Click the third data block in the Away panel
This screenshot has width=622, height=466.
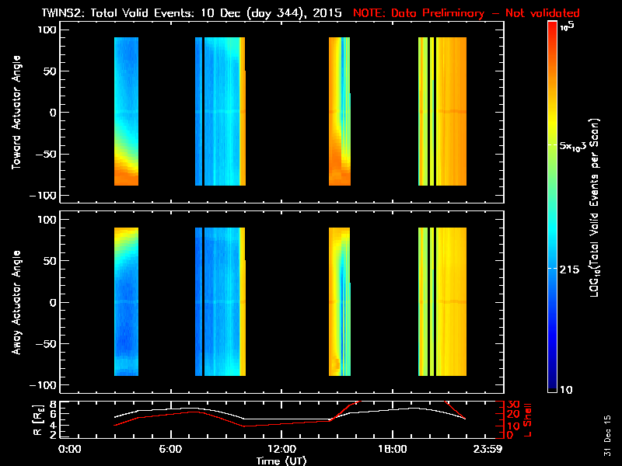[x=339, y=301]
